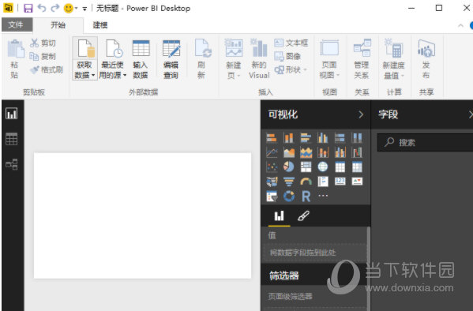This screenshot has height=311, width=473.
Task: Insert an 图像 image
Action: 287,56
